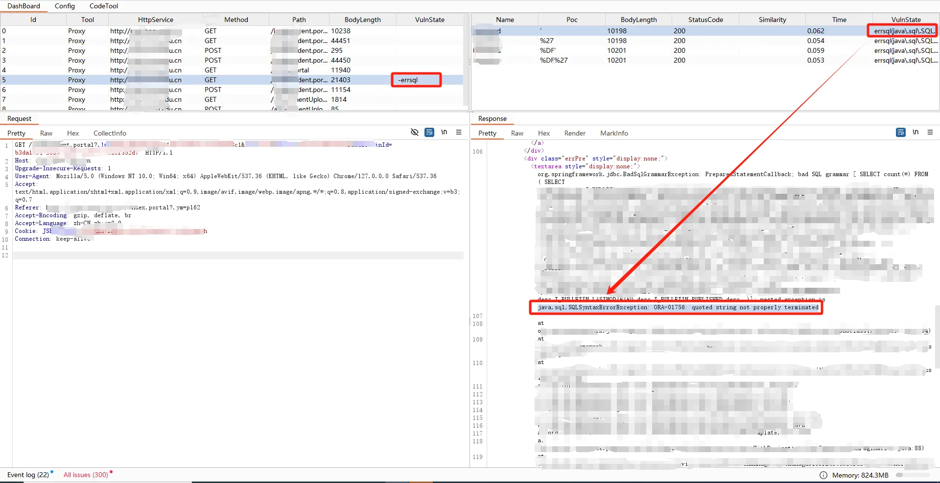Image resolution: width=940 pixels, height=483 pixels.
Task: Open the MarkInfo tab in Response panel
Action: tap(614, 133)
